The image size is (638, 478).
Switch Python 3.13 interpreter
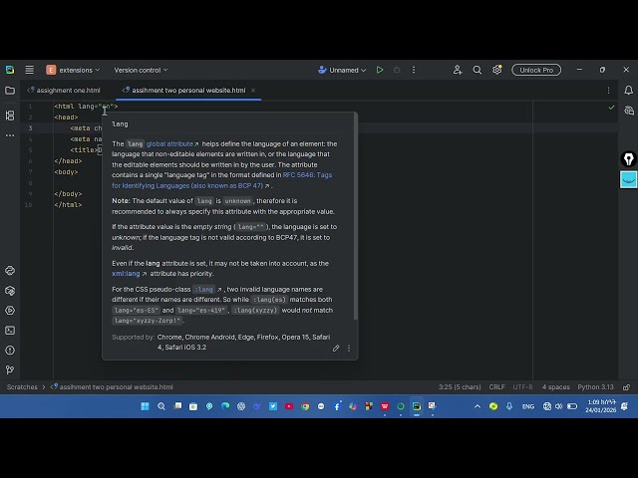[595, 387]
